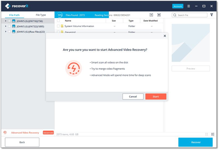Click Cancel in the dialog
This screenshot has width=219, height=150.
click(x=133, y=97)
